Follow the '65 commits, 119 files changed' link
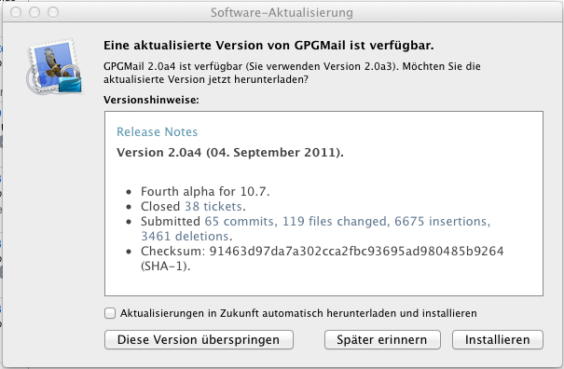This screenshot has height=369, width=564. coord(297,221)
